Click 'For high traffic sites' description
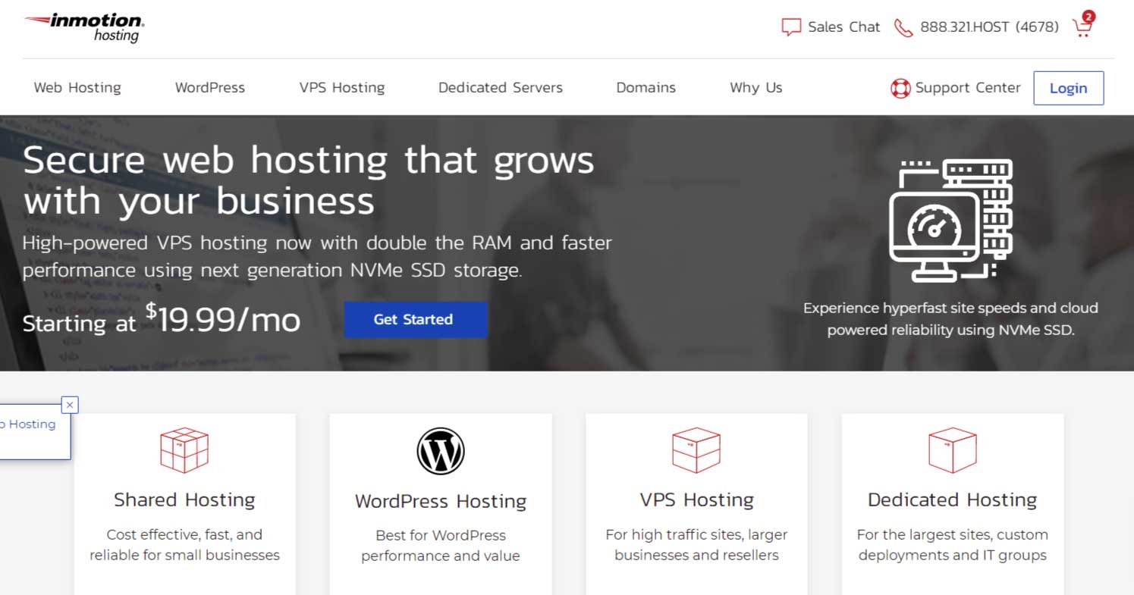The height and width of the screenshot is (595, 1134). point(696,545)
